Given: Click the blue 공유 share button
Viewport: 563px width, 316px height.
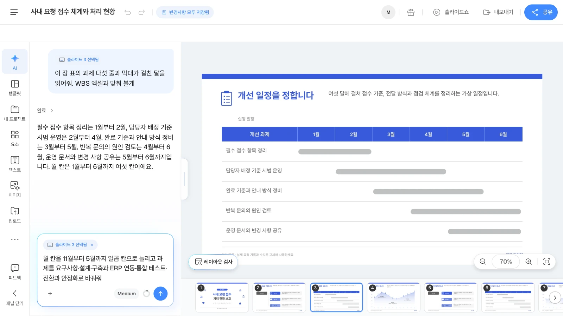Looking at the screenshot, I should point(541,12).
